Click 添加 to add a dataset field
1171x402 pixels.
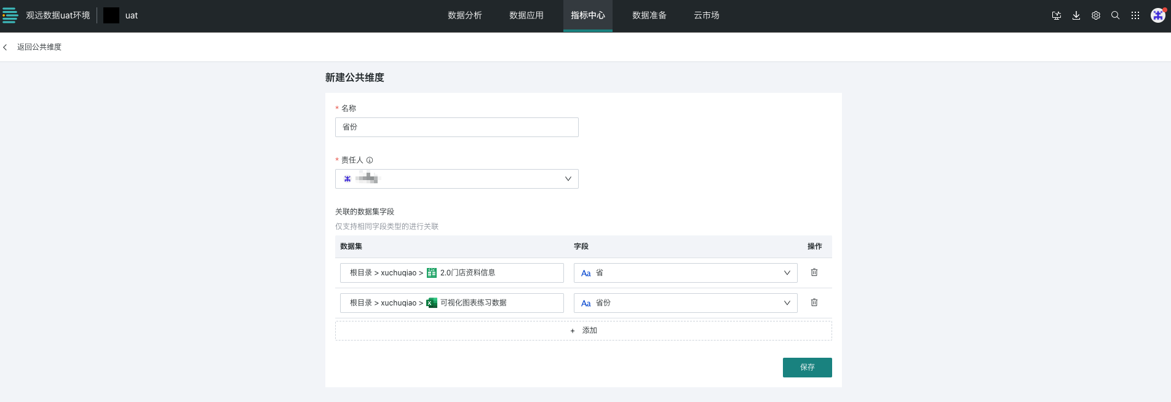click(584, 331)
